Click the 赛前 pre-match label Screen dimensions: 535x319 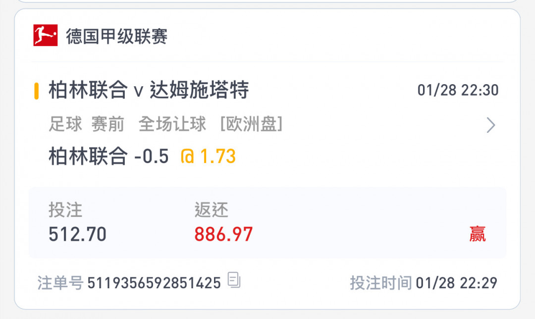click(108, 124)
